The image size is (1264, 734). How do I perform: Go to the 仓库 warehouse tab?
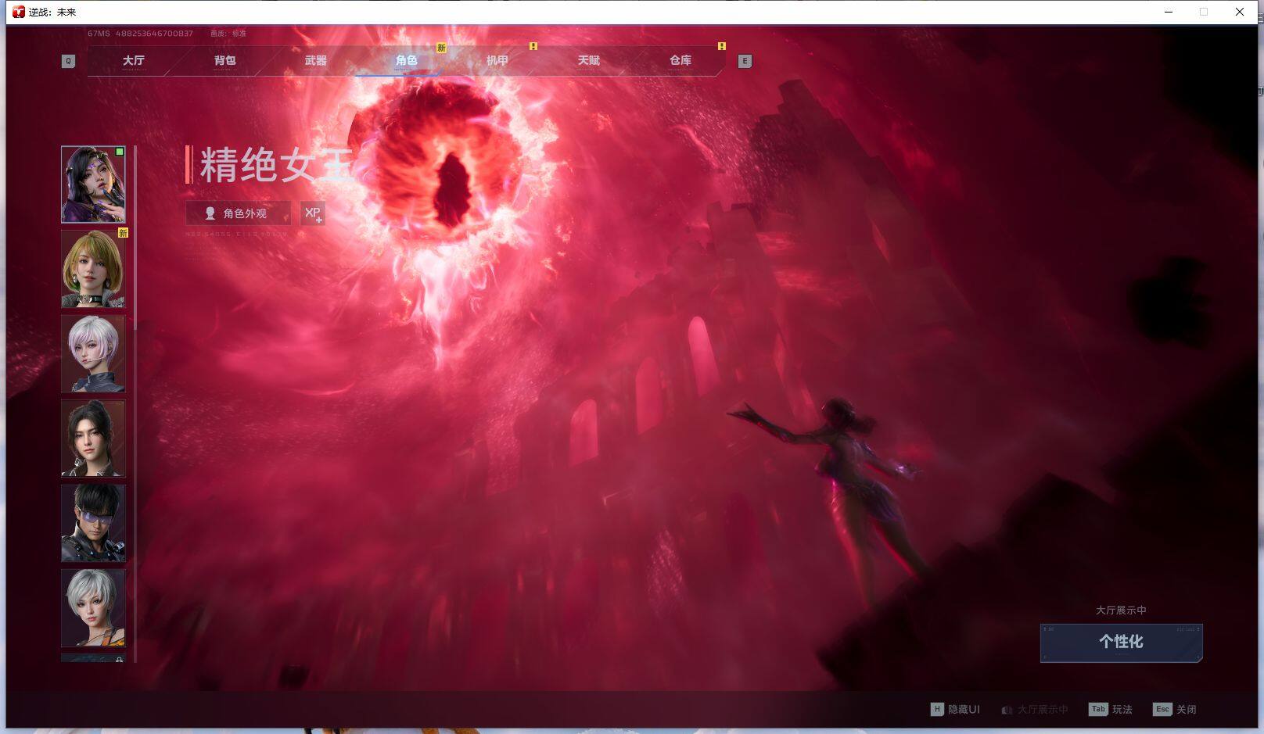tap(680, 60)
